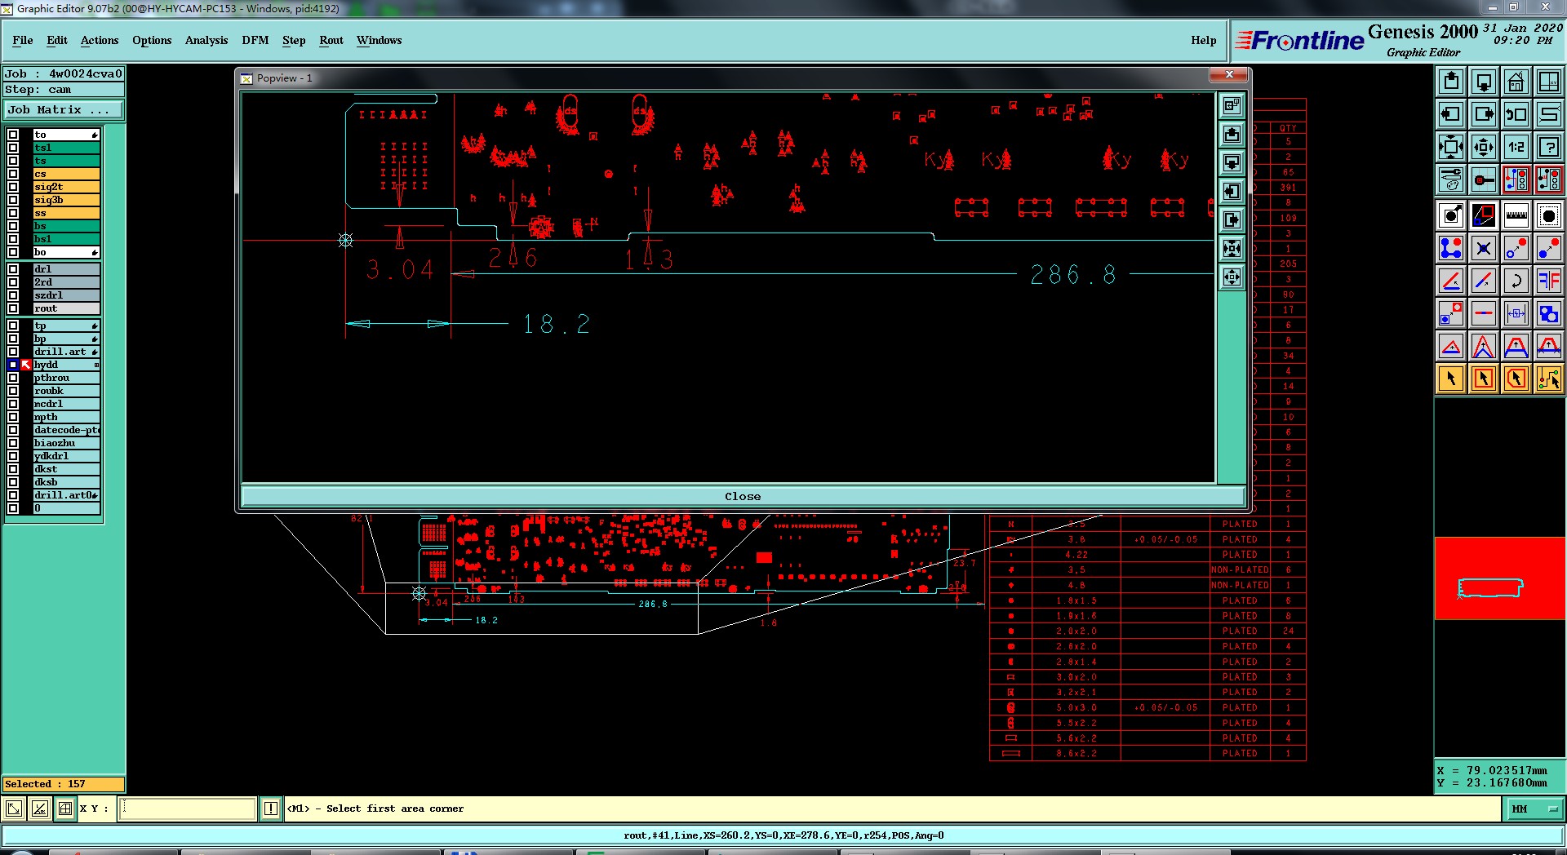Select the mcdrl layer row

66,404
